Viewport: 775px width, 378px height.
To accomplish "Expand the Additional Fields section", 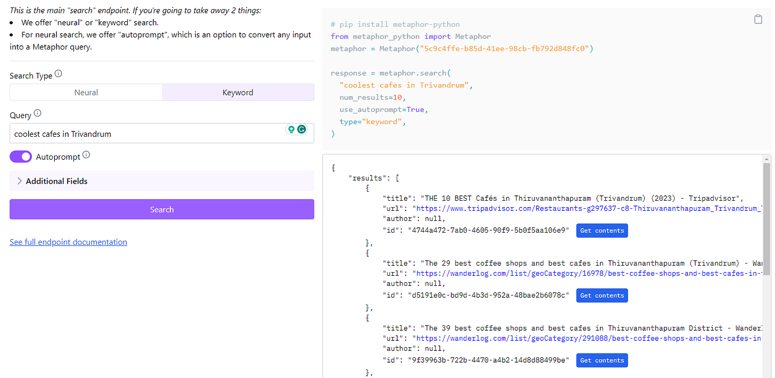I will point(162,181).
